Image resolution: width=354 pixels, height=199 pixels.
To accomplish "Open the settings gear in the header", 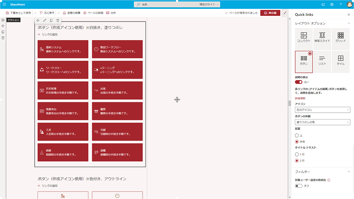I will click(x=332, y=4).
